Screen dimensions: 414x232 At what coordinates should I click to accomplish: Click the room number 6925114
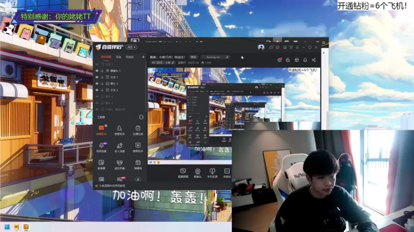[193, 62]
